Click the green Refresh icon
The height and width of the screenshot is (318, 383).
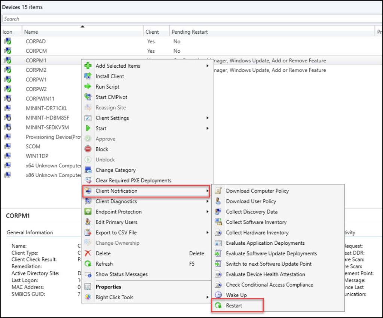88,263
